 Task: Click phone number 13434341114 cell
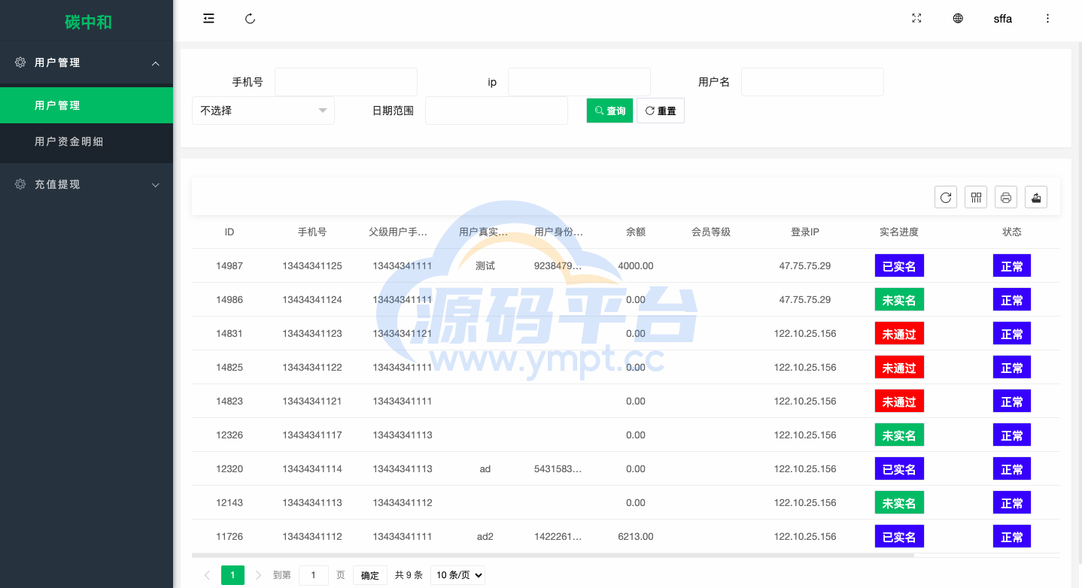[x=312, y=468]
